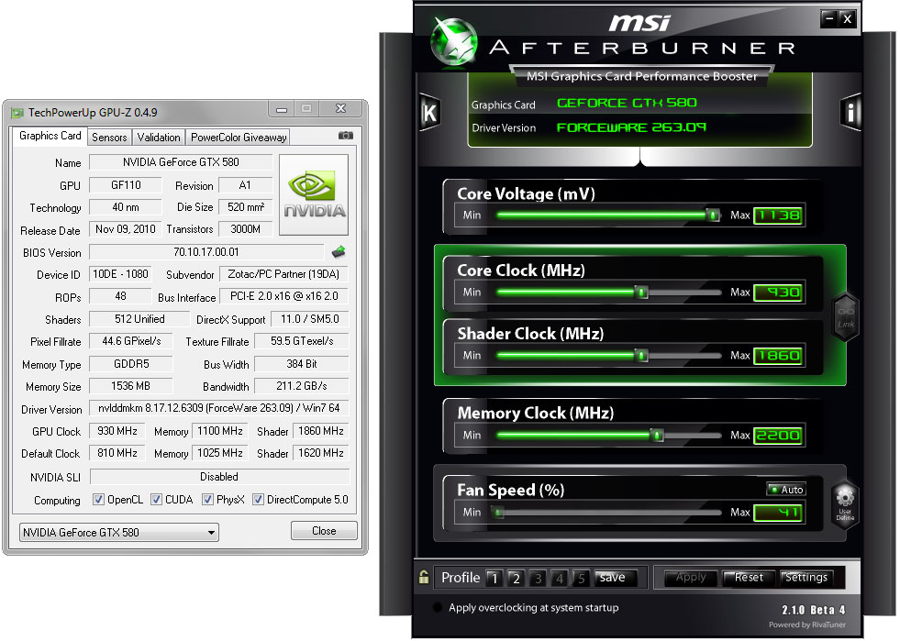Click the Apply button in Afterburner

(691, 578)
